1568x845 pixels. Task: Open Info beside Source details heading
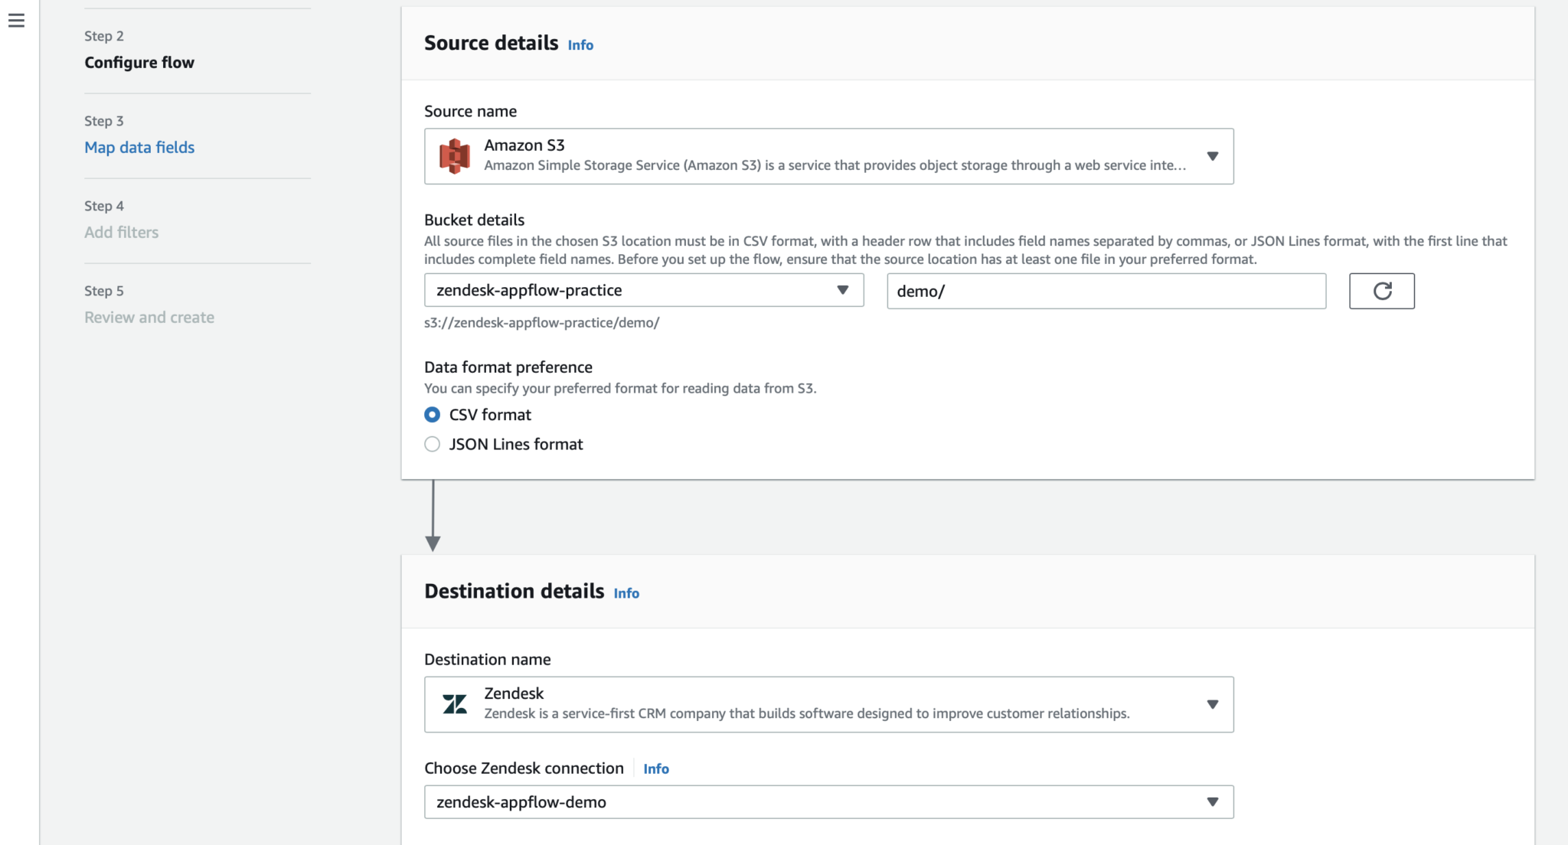coord(580,44)
